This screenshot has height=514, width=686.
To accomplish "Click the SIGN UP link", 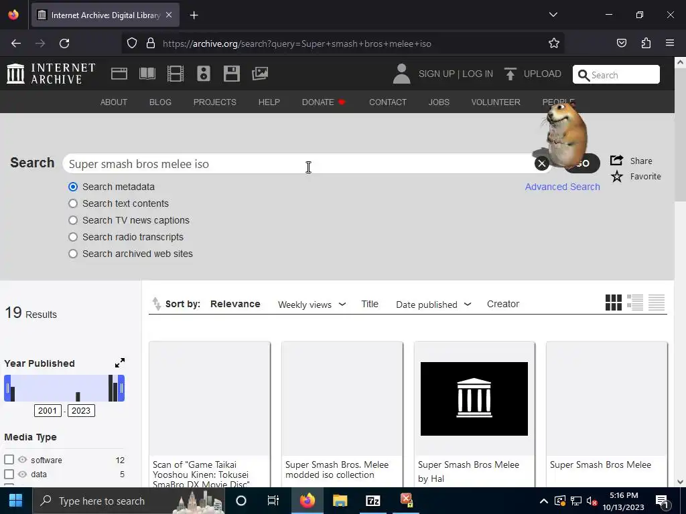I will [437, 74].
